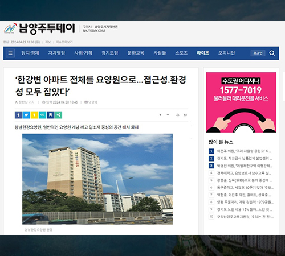
Task: Click the 남양주투데이 site logo
Action: pos(39,28)
